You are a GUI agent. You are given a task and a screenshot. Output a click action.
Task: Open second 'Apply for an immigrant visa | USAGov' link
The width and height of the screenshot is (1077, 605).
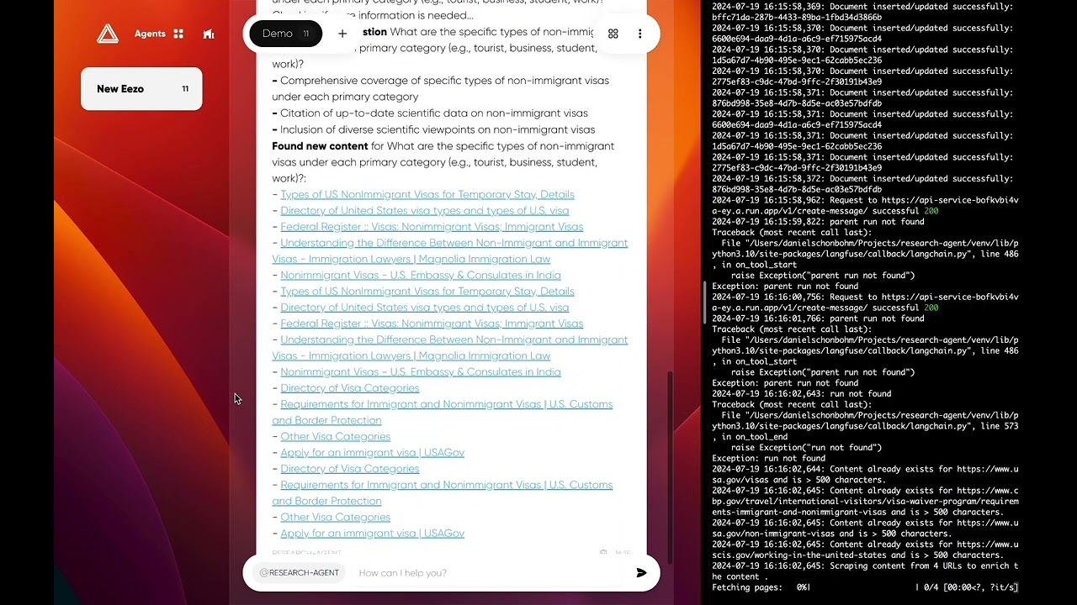(373, 534)
